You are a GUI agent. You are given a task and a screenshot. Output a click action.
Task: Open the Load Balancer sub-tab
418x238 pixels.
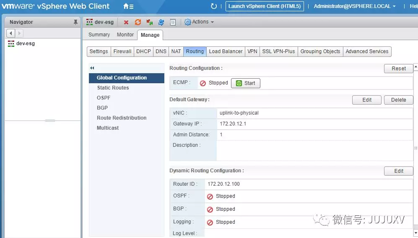click(x=226, y=51)
